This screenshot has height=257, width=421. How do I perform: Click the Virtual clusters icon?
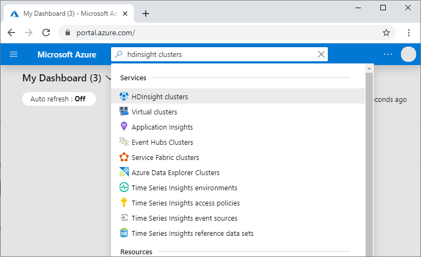click(x=124, y=112)
